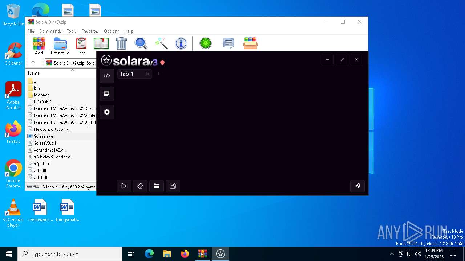
Task: Open Adobe Acrobat desktop shortcut
Action: coord(13,96)
